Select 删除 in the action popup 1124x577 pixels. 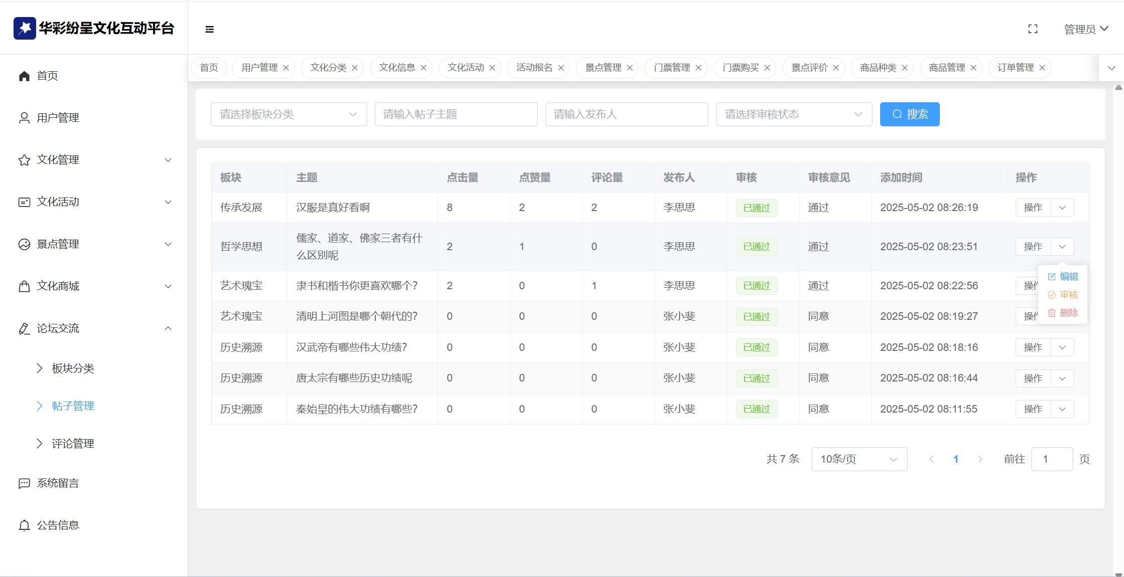[x=1063, y=313]
